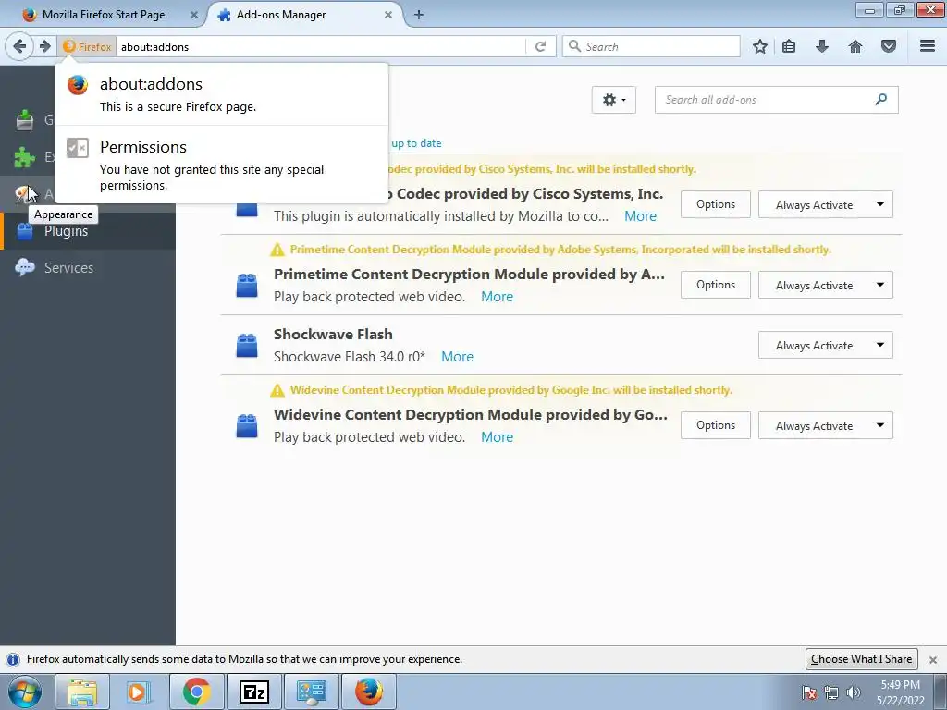
Task: Click the network icon in the system tray
Action: tap(831, 692)
